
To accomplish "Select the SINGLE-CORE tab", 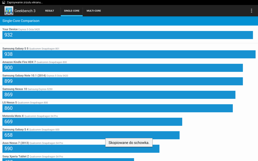I will coord(72,11).
